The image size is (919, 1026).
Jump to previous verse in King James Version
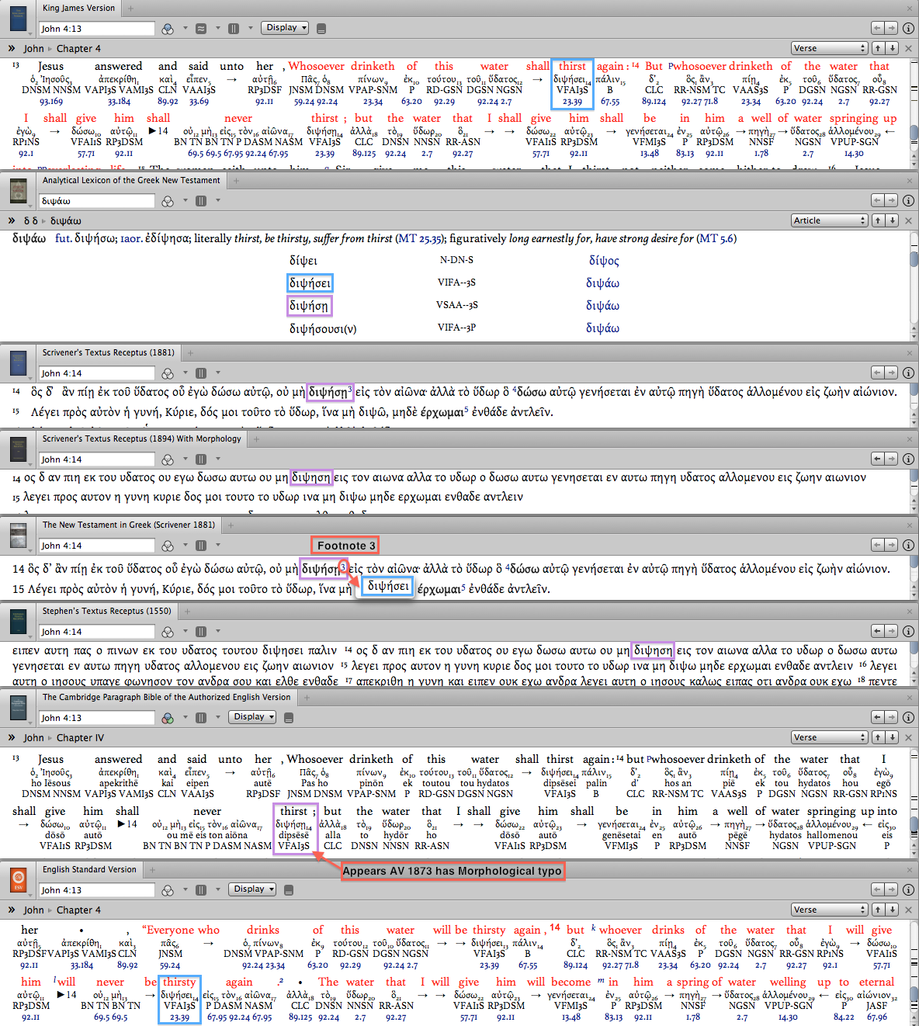[x=879, y=48]
